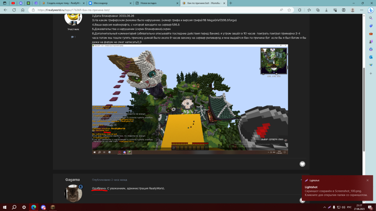Click the page vertical scrollbar thumb
The image size is (376, 211).
pyautogui.click(x=364, y=109)
